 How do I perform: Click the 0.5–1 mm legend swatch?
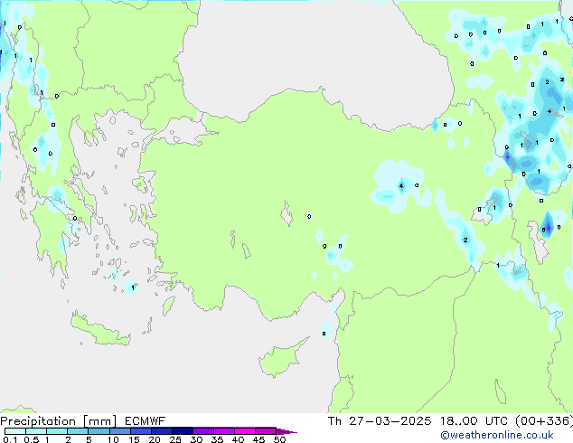click(36, 431)
